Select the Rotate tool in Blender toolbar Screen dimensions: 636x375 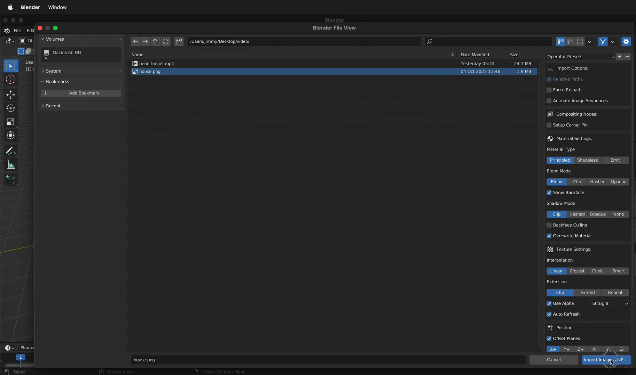[11, 108]
